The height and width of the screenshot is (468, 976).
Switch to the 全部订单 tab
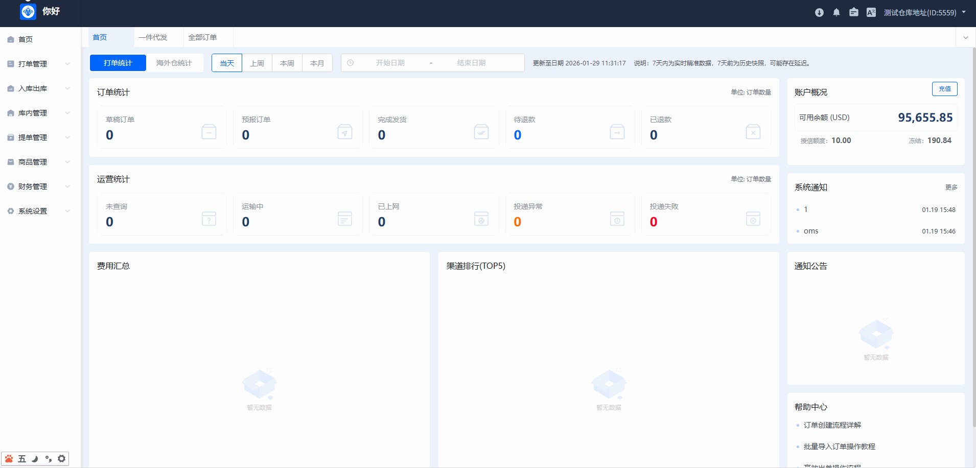[x=202, y=37]
